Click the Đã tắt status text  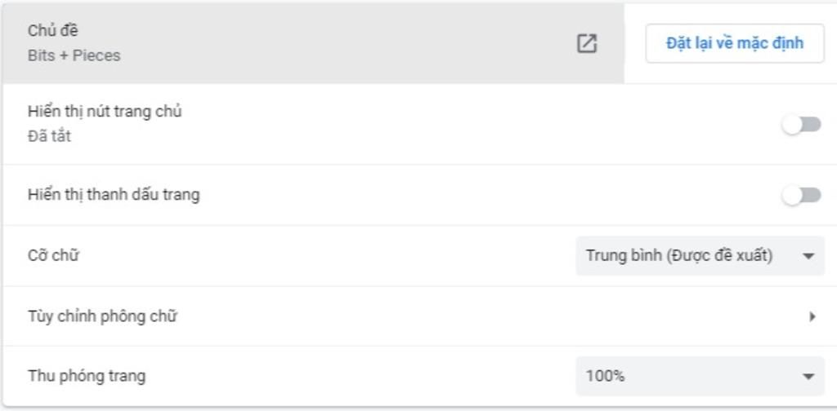click(49, 136)
